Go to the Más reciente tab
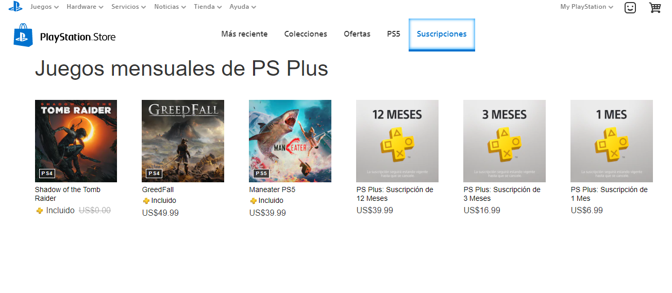Viewport: 672px width, 293px height. 244,34
